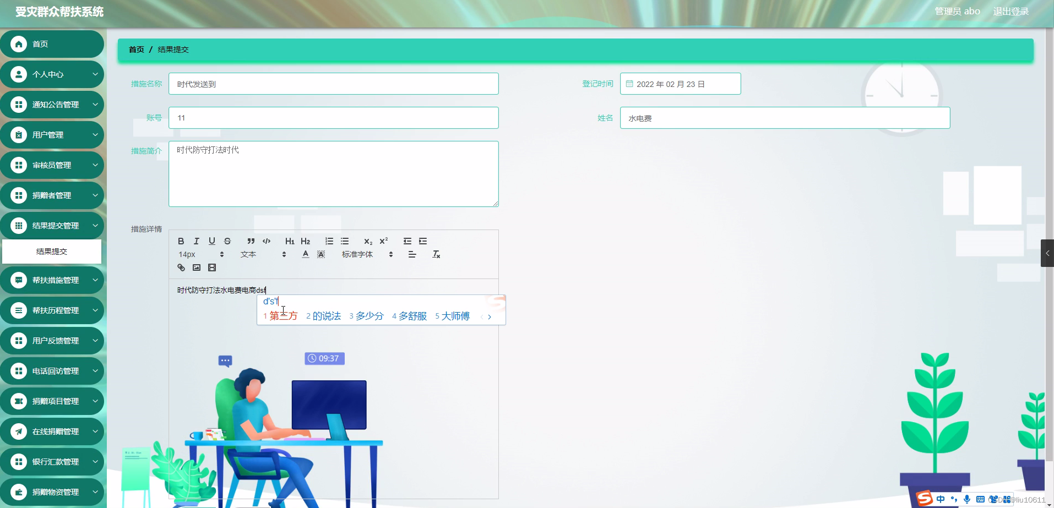Open the 文本 heading style dropdown
Screen dimensions: 1054x508
click(263, 254)
